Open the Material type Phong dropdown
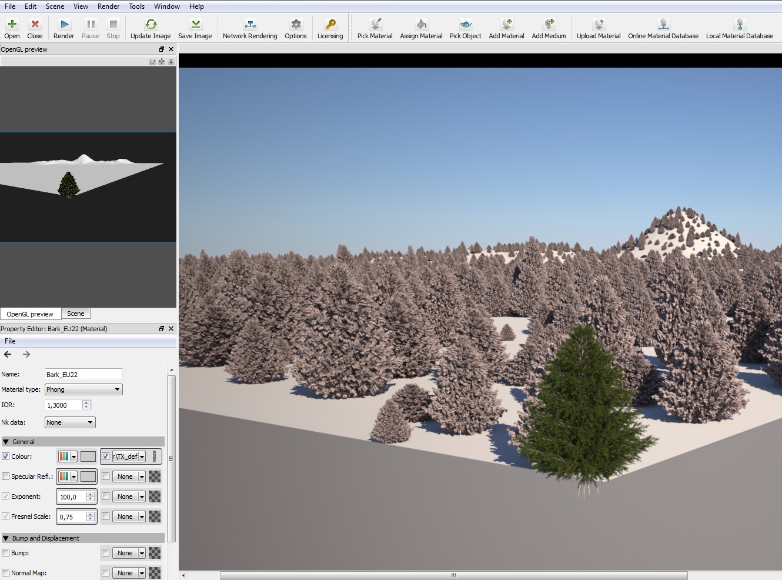 83,389
